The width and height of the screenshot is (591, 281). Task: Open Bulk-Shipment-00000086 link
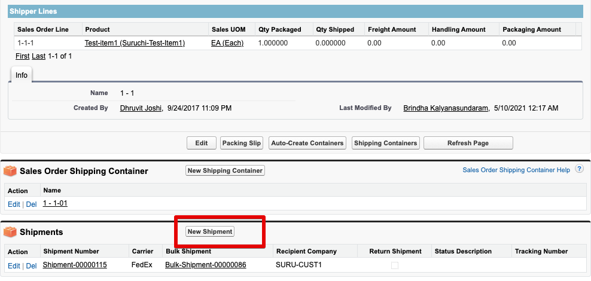pos(206,265)
